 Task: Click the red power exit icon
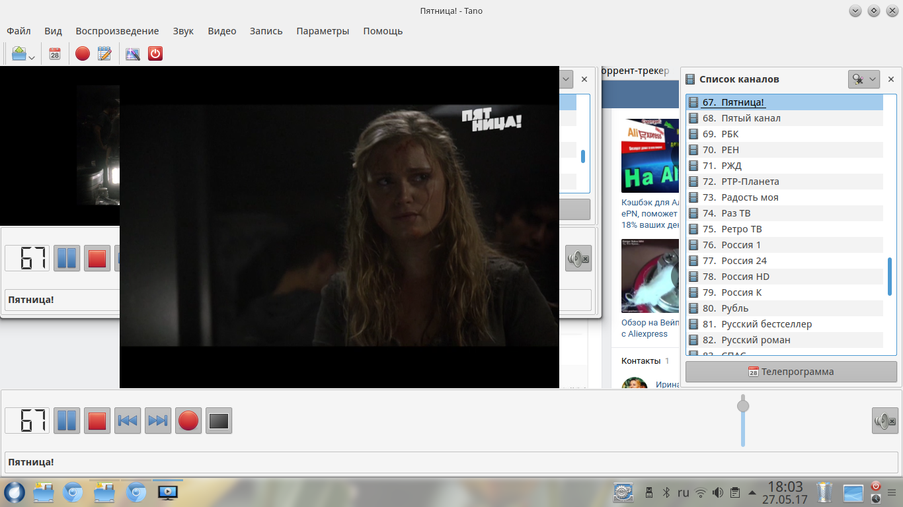pos(155,53)
